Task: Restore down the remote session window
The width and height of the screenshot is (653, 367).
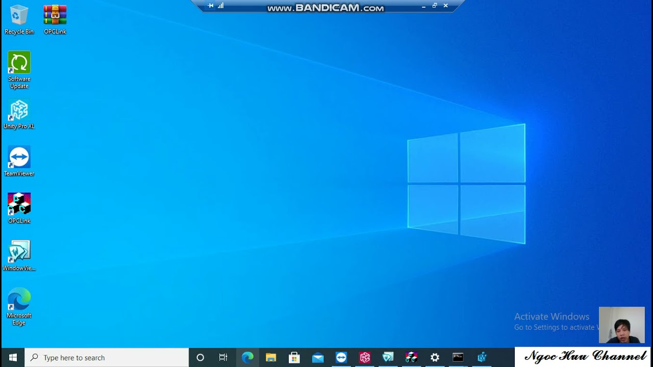Action: (435, 6)
